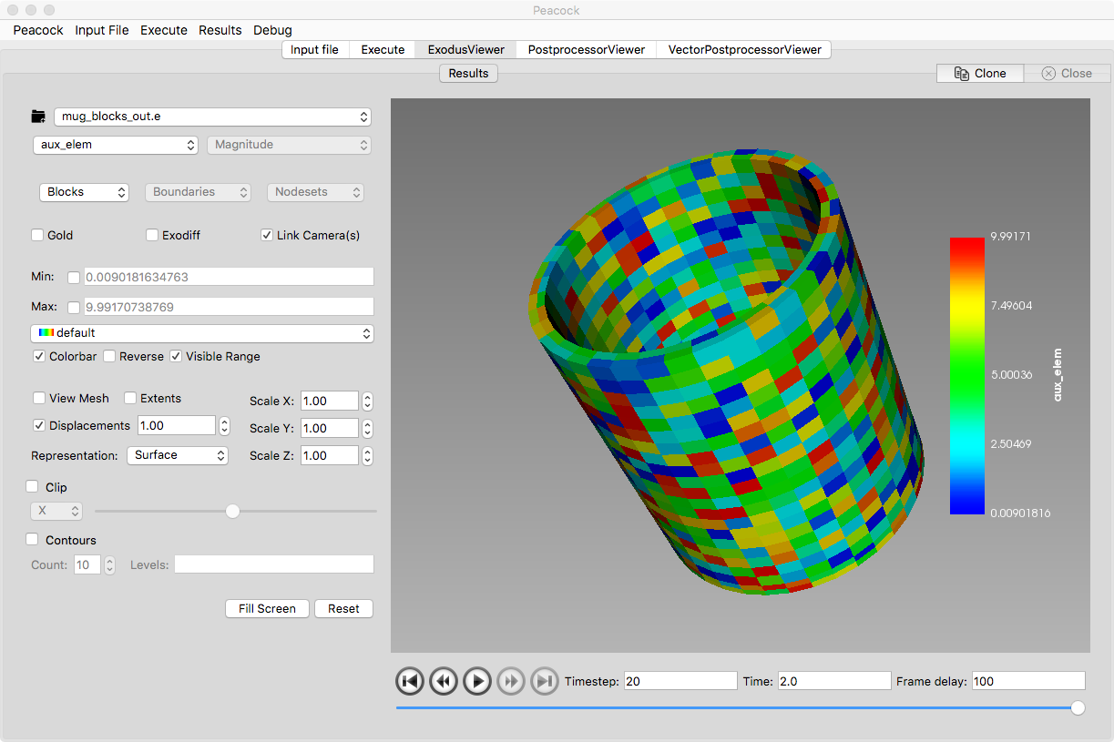Enable the Clip checkbox
Image resolution: width=1114 pixels, height=742 pixels.
[x=33, y=487]
